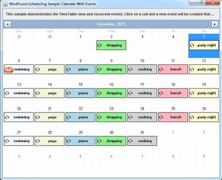Click the recurrence icon on the December 8 piano event

(x=69, y=69)
